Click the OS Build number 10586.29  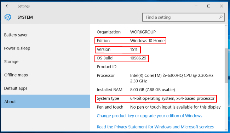(x=138, y=58)
